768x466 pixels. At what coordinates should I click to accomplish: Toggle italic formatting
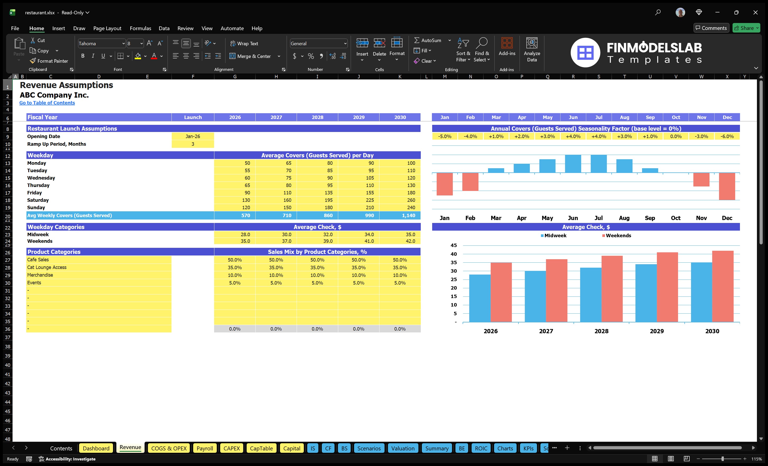click(93, 56)
